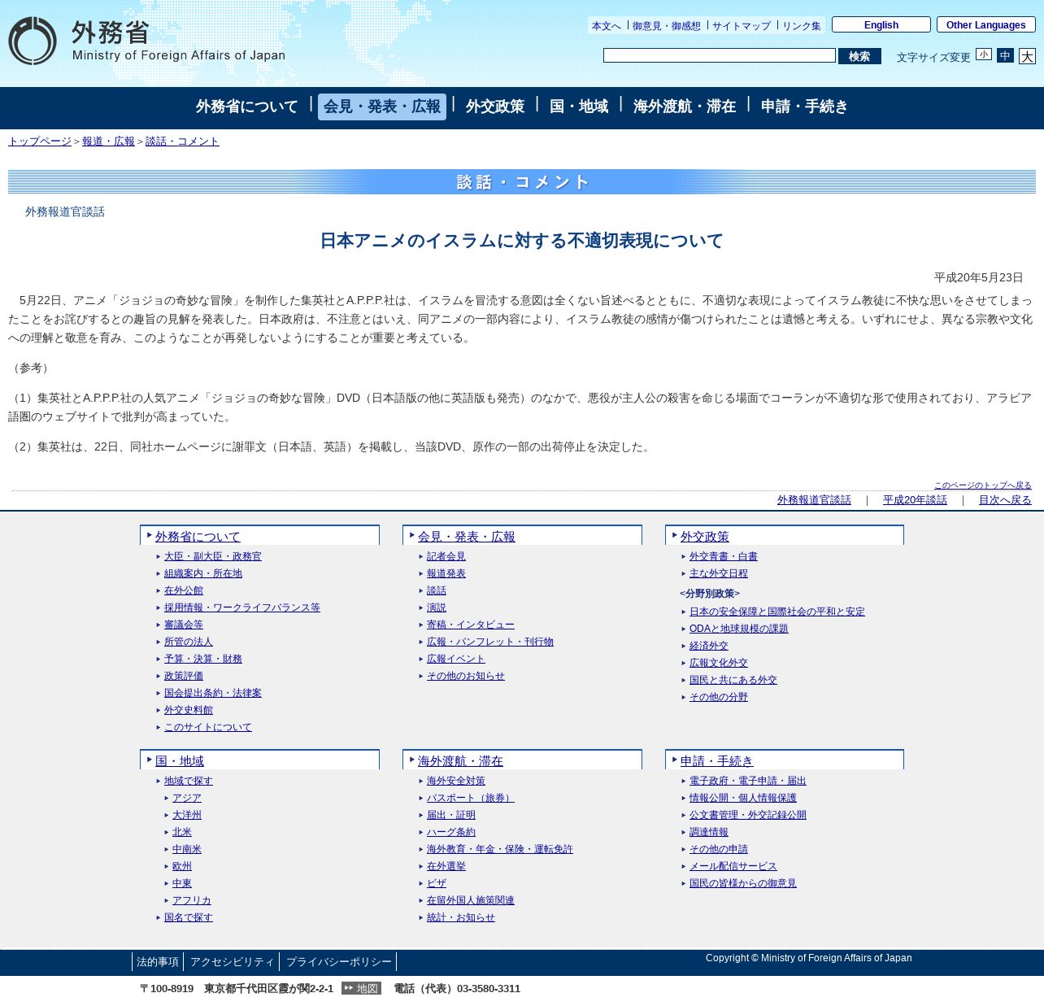Open メール配信サービス link
The width and height of the screenshot is (1044, 1006).
point(733,866)
